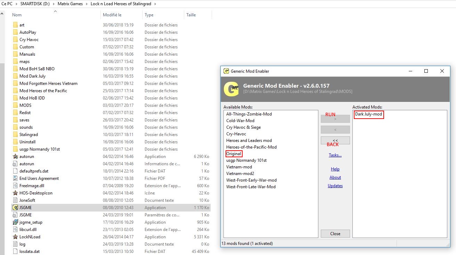
Task: Check for Updates link
Action: 335,186
